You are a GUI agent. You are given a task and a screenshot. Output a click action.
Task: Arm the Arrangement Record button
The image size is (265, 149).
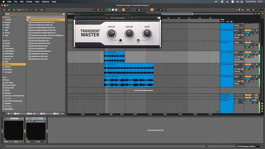(116, 10)
